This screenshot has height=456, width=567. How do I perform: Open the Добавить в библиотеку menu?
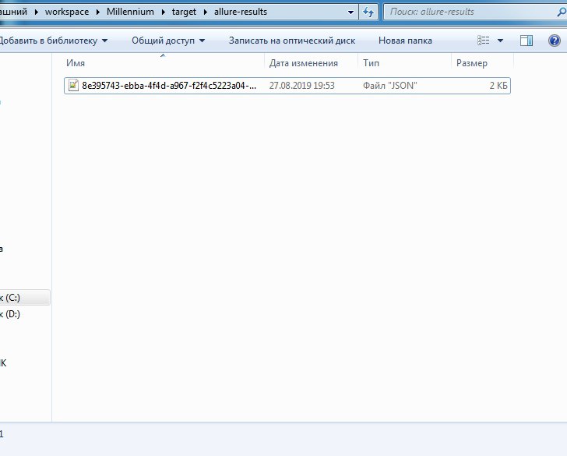(x=53, y=41)
